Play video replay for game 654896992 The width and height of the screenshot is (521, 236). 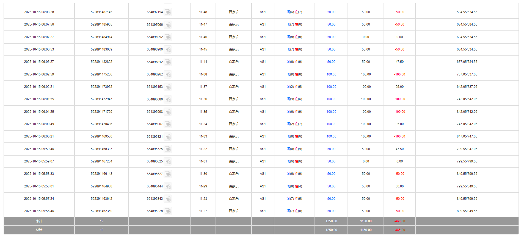[168, 37]
